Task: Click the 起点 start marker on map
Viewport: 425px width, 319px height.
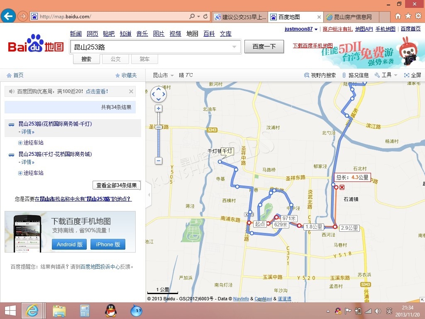Action: pyautogui.click(x=260, y=224)
